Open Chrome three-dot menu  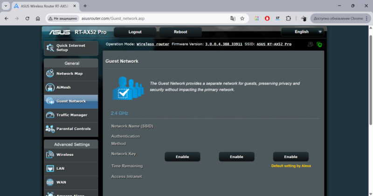[x=366, y=18]
